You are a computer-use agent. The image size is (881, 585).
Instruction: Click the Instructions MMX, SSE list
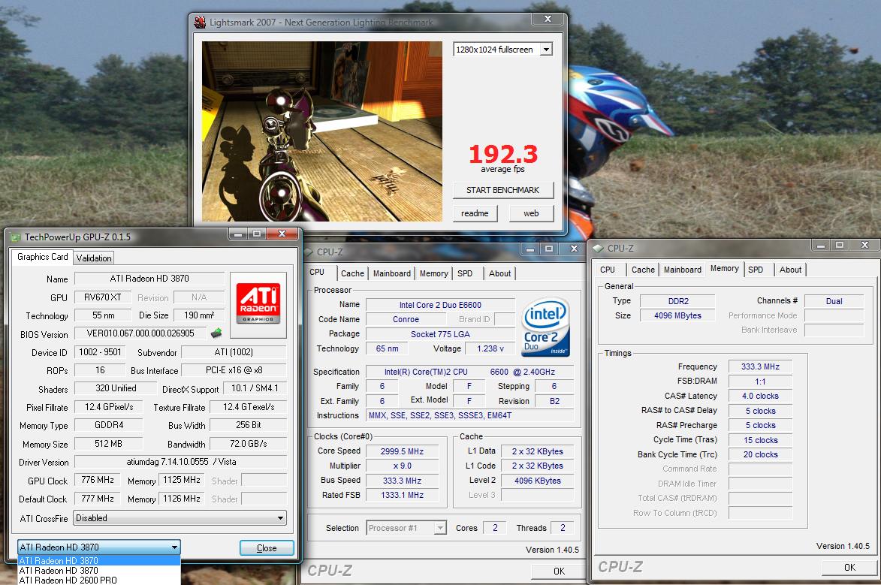coord(469,415)
